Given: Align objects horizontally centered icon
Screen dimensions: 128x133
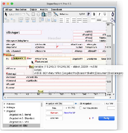Looking at the screenshot, I should tap(27, 20).
